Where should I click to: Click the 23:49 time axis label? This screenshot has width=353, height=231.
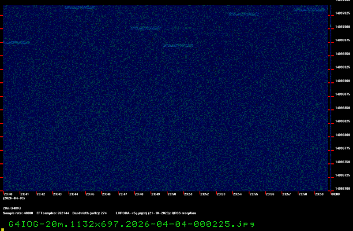click(155, 194)
